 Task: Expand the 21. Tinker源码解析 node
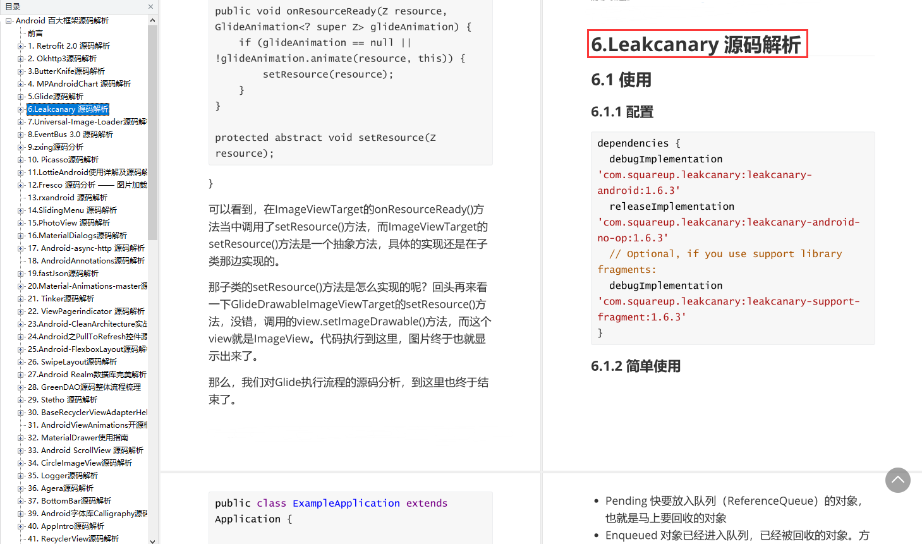click(21, 299)
